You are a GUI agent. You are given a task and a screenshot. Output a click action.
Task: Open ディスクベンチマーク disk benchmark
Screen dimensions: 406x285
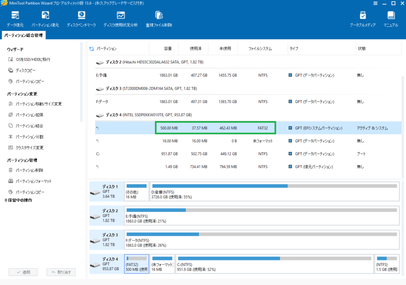click(x=81, y=19)
